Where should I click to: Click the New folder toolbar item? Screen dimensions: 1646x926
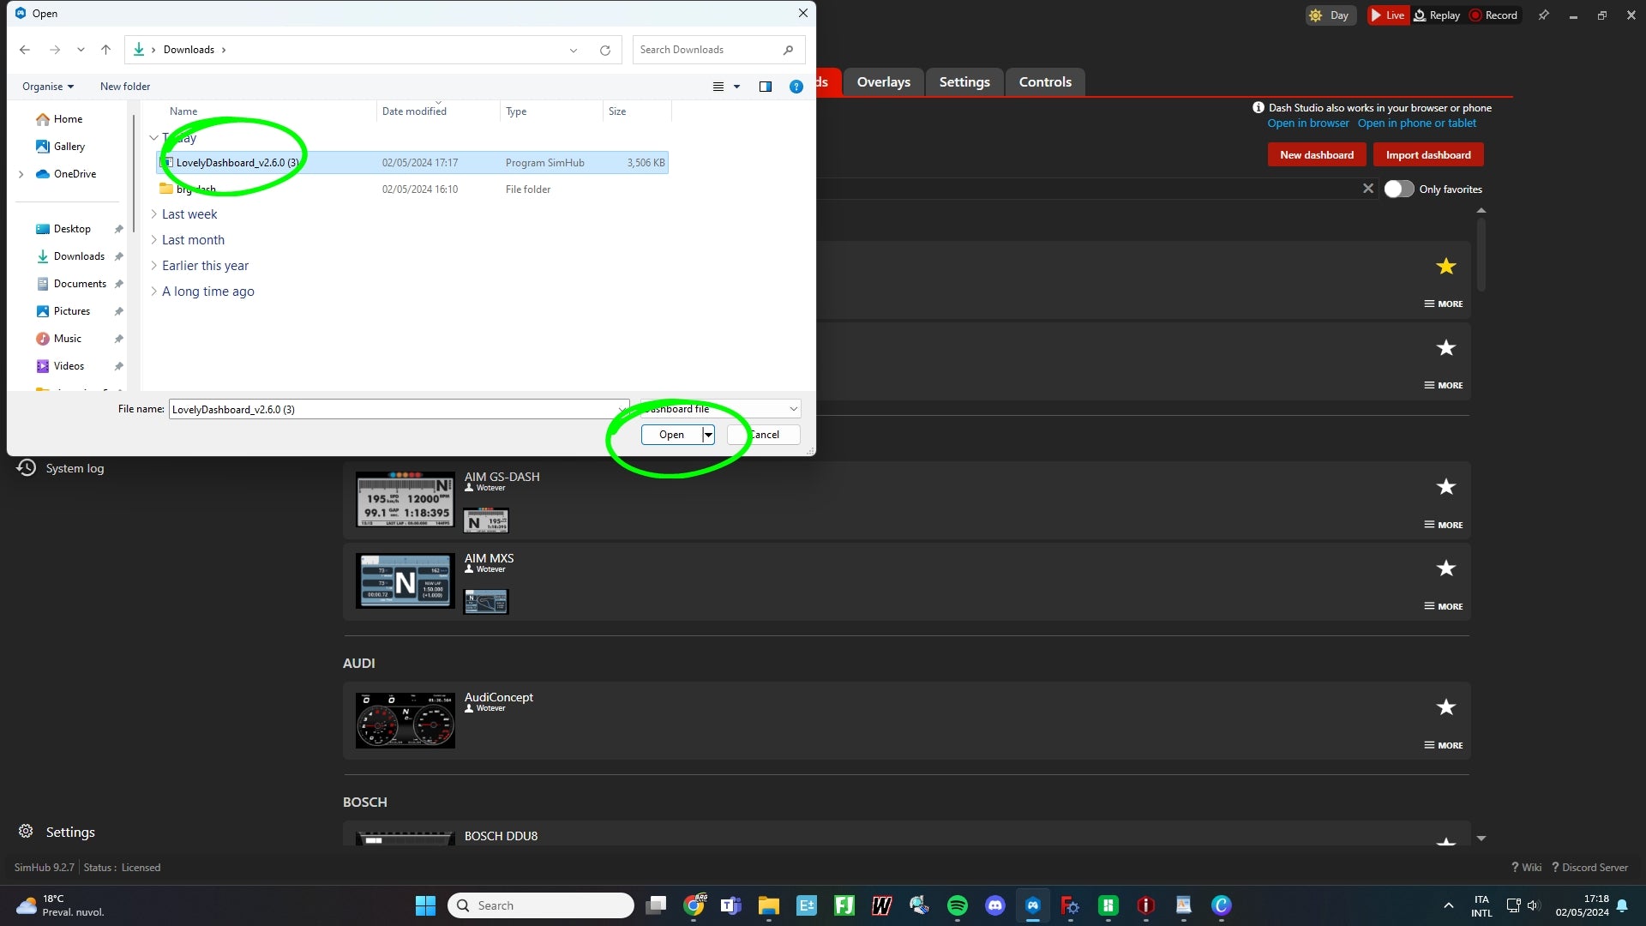tap(125, 87)
